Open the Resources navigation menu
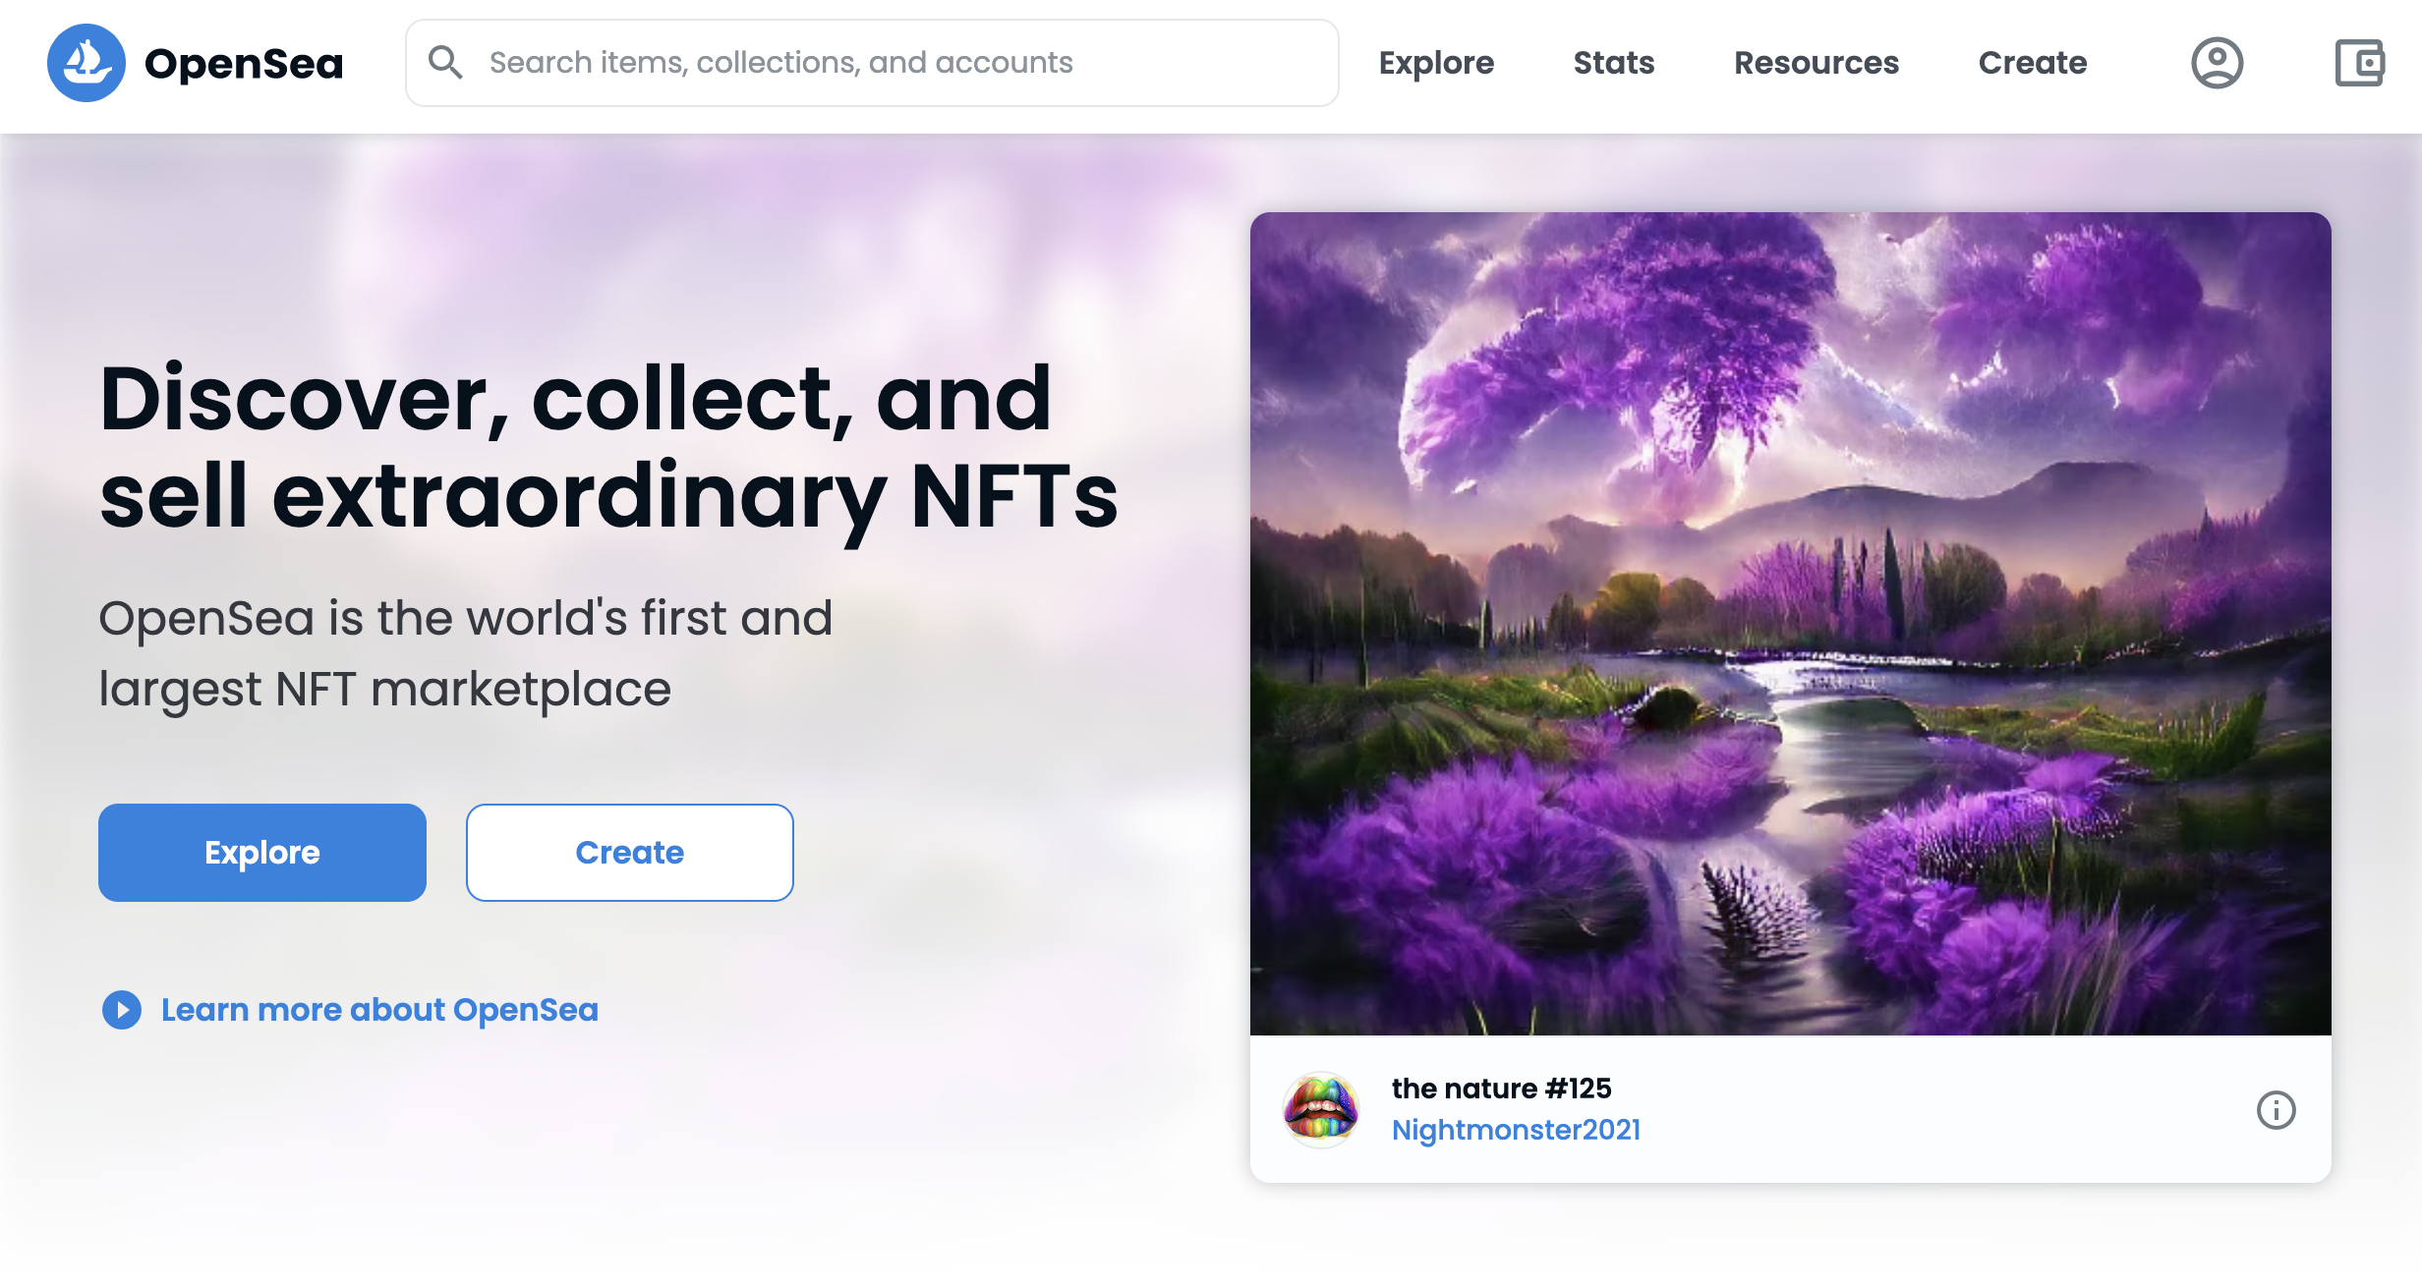 click(1816, 63)
